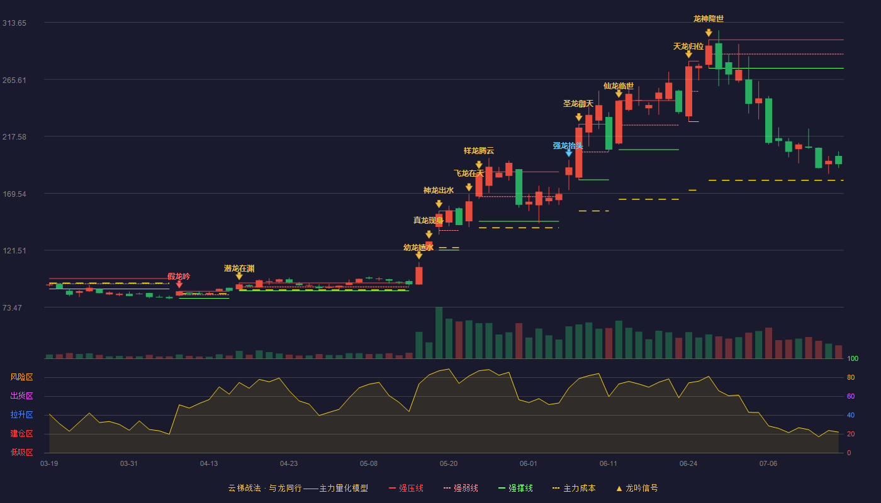Screen dimensions: 881x503
Task: Toggle the 龙吟信号 legend item
Action: pos(636,488)
